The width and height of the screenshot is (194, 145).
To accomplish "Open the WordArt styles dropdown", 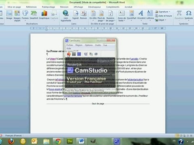I will [141, 16].
